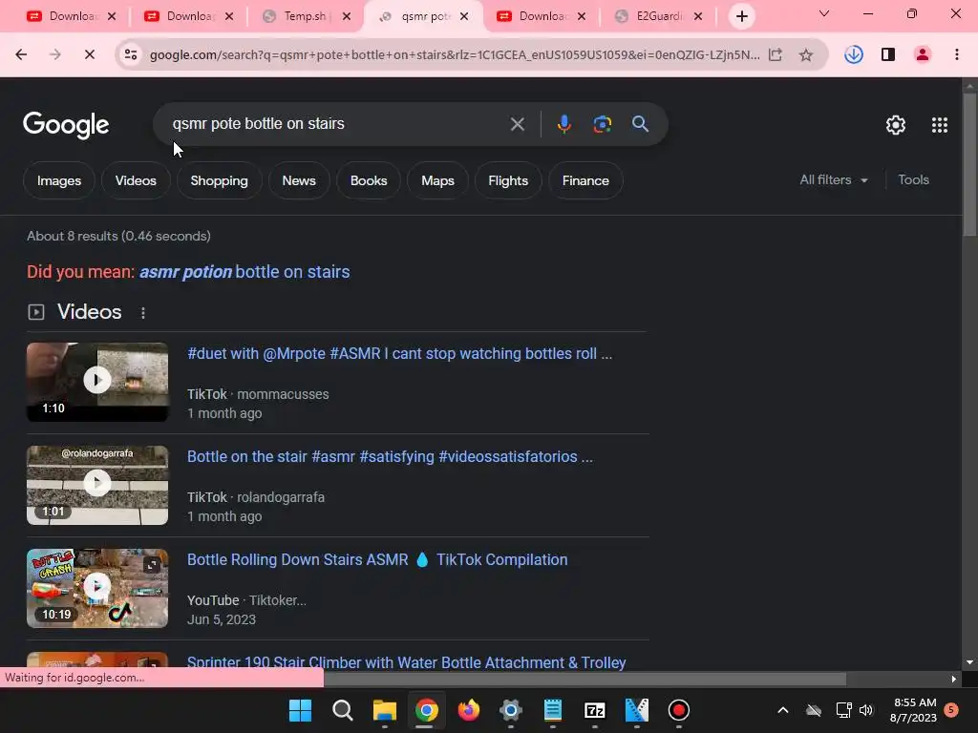Open network status in system tray
The image size is (978, 733).
[x=843, y=710]
